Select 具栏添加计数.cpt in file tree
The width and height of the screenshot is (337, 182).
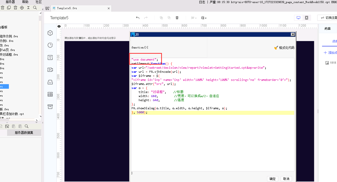pyautogui.click(x=12, y=114)
